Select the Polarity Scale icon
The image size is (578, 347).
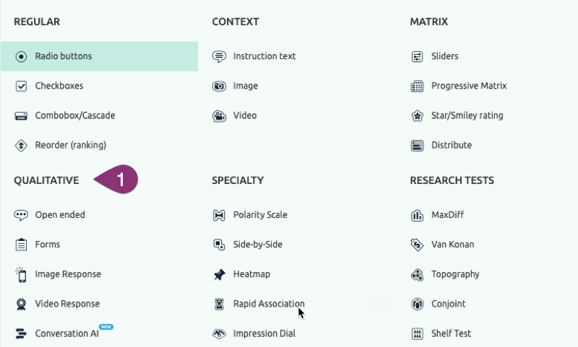point(219,215)
